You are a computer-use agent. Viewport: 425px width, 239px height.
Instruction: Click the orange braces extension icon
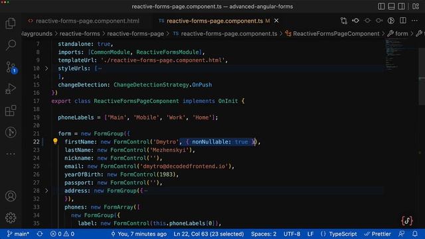tap(407, 220)
